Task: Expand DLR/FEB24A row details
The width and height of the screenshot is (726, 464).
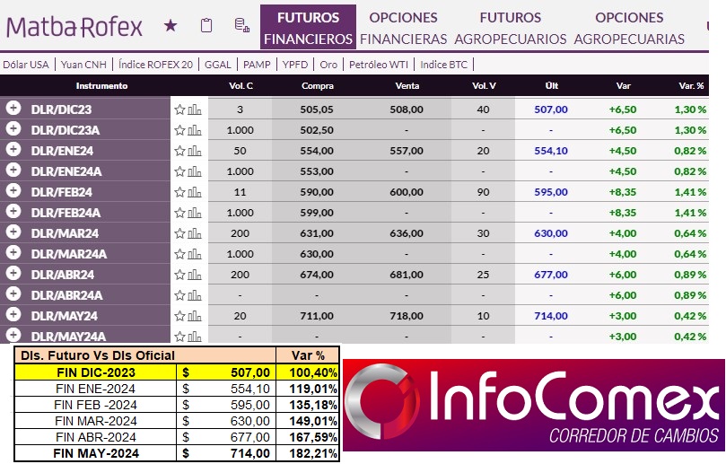Action: click(x=13, y=212)
